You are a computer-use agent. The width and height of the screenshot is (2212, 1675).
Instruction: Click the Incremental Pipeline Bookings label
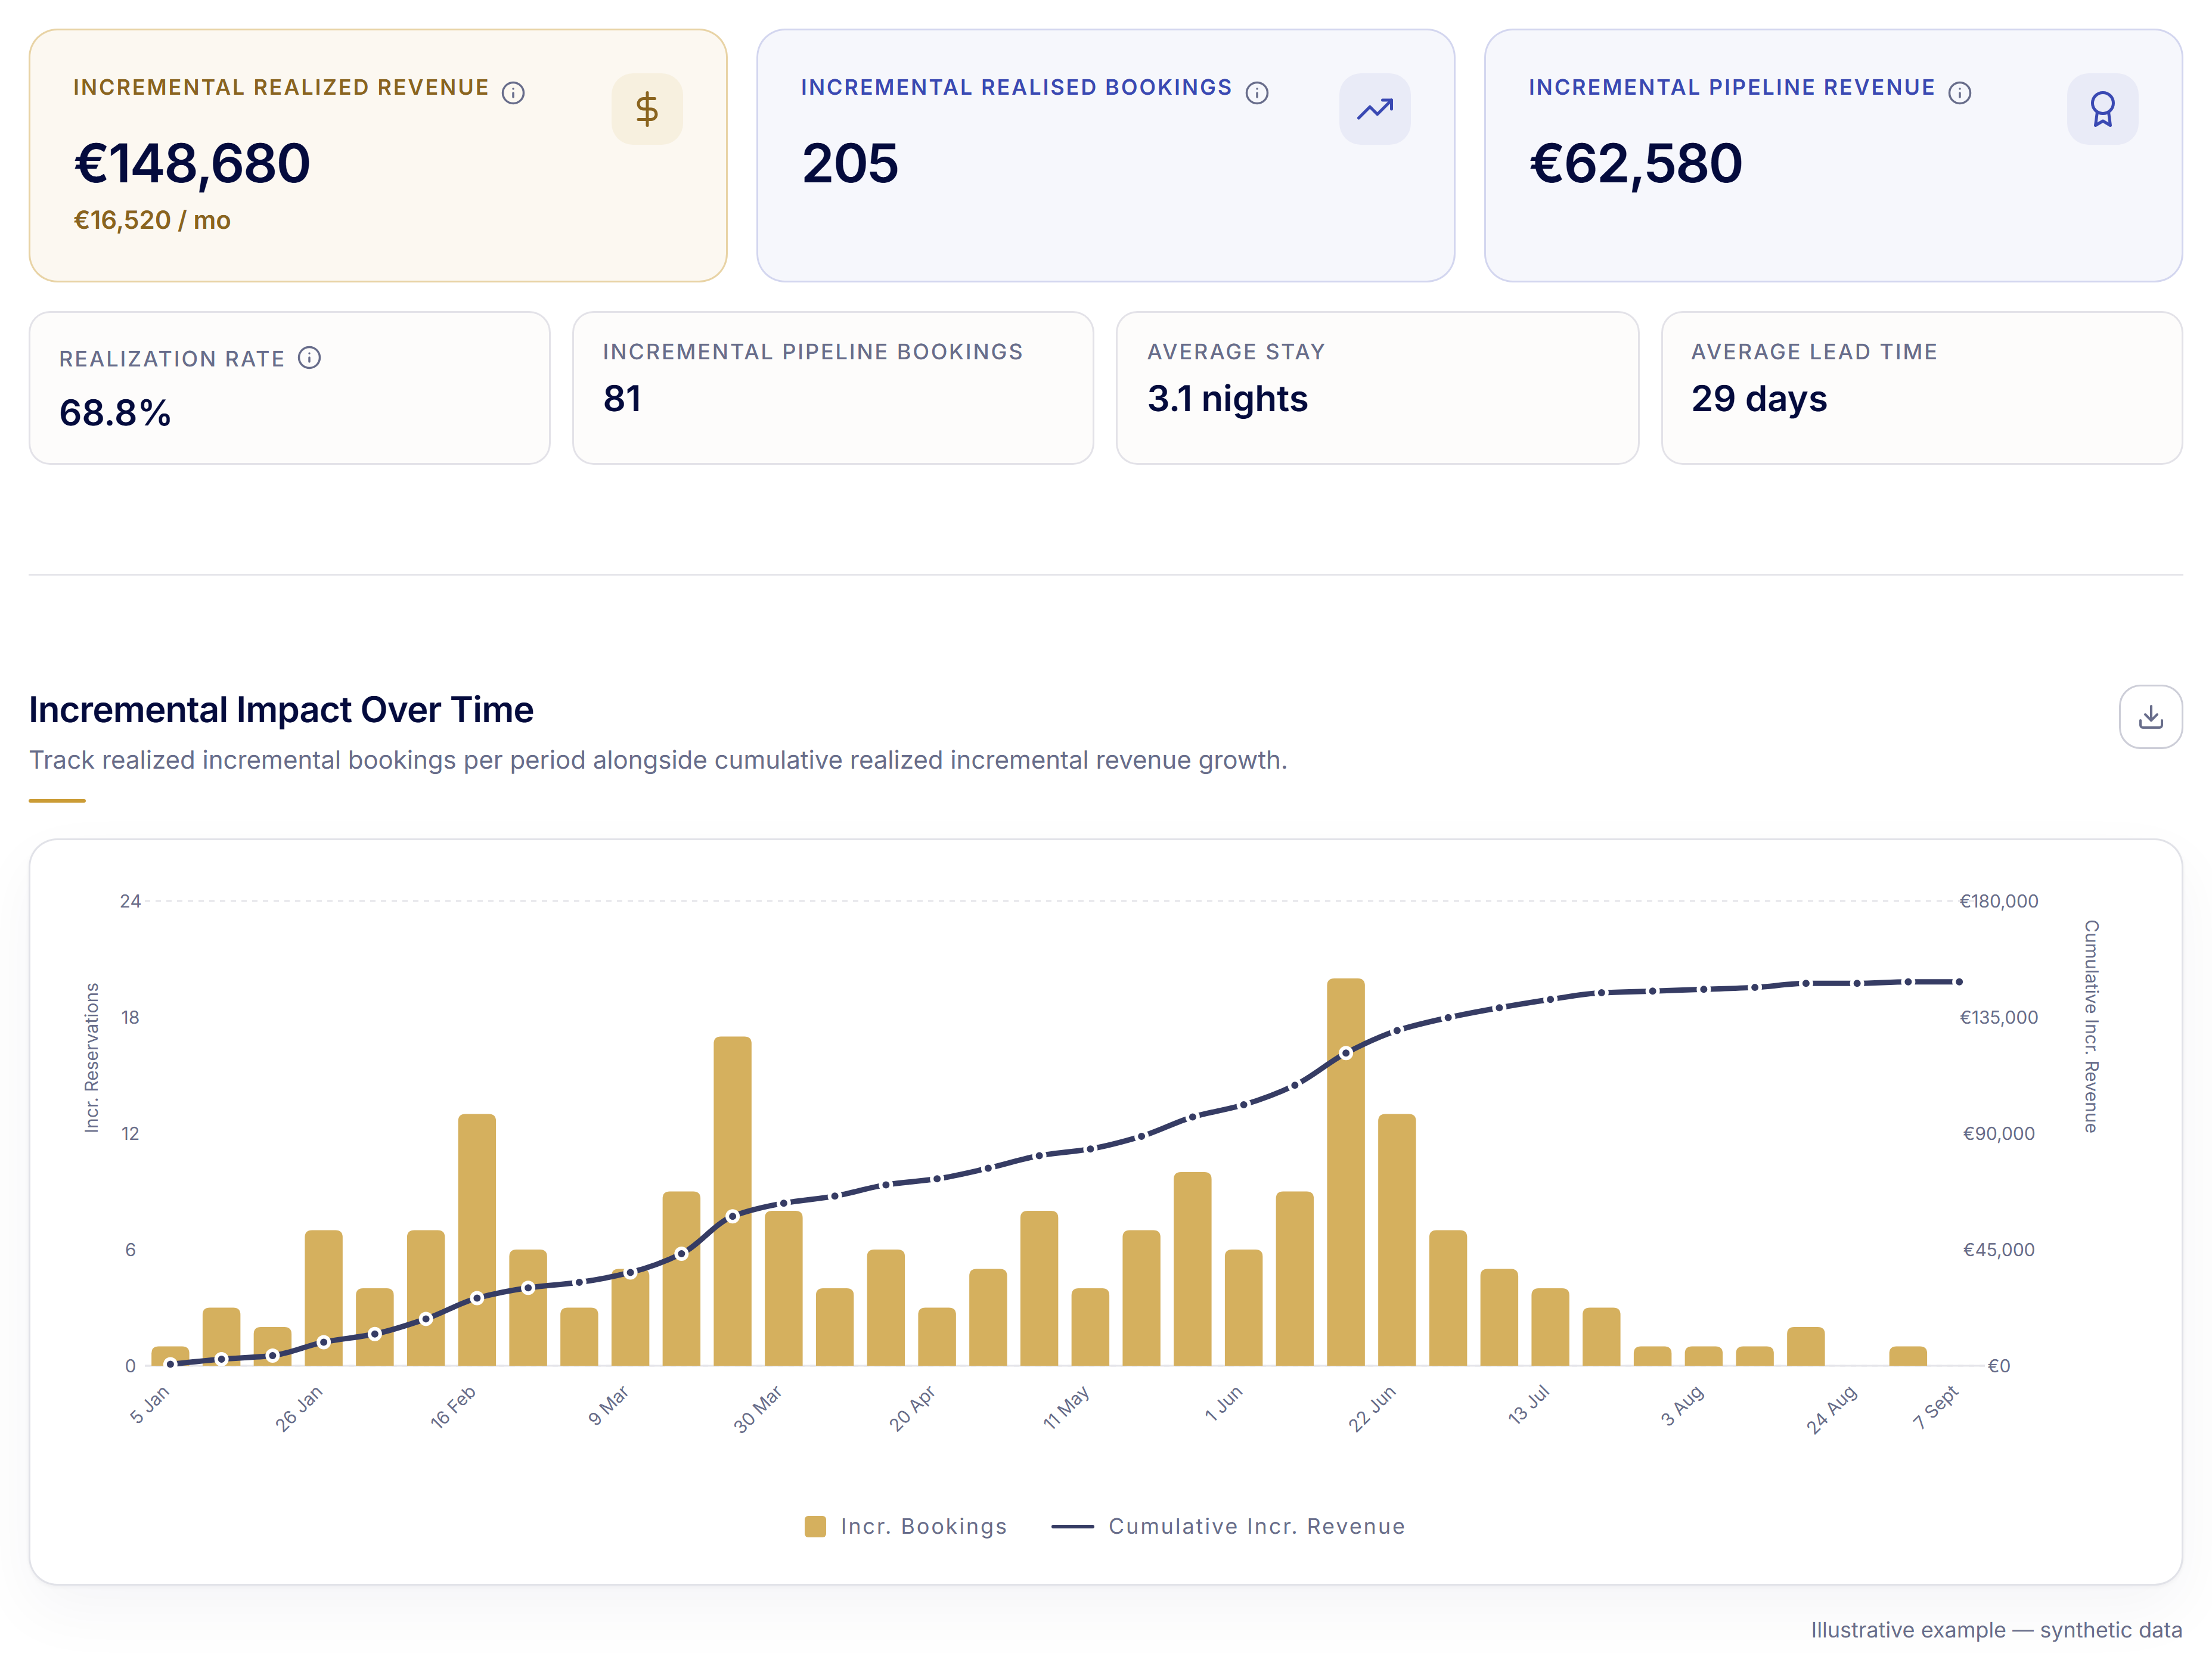click(x=813, y=352)
